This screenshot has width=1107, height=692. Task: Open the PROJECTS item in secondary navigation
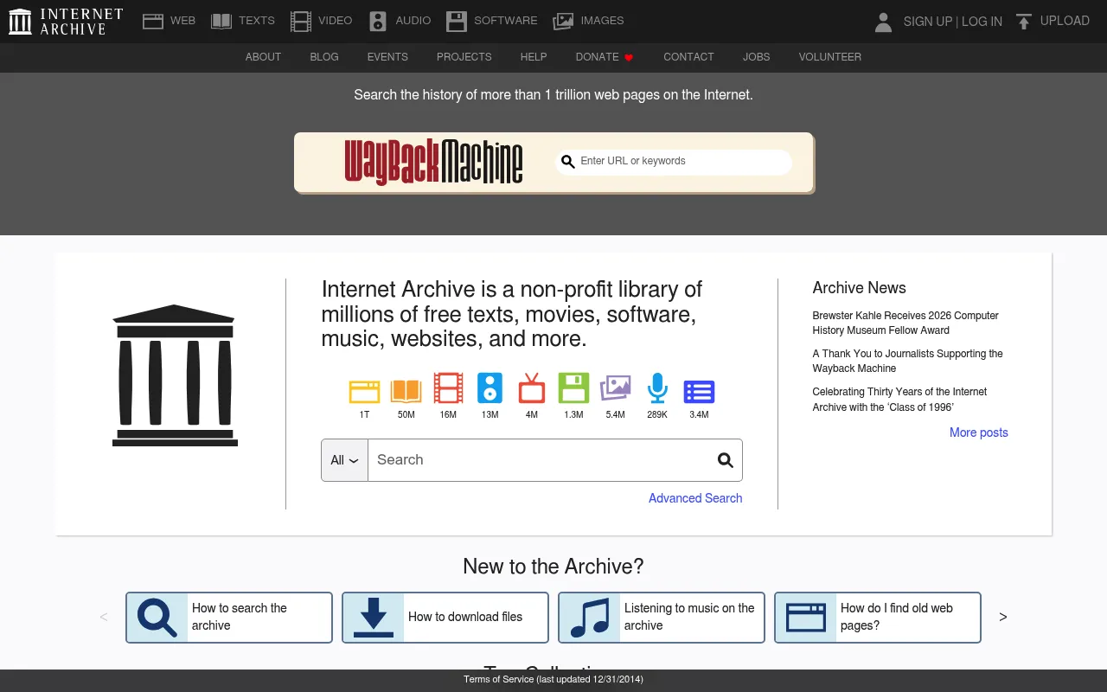click(x=464, y=57)
